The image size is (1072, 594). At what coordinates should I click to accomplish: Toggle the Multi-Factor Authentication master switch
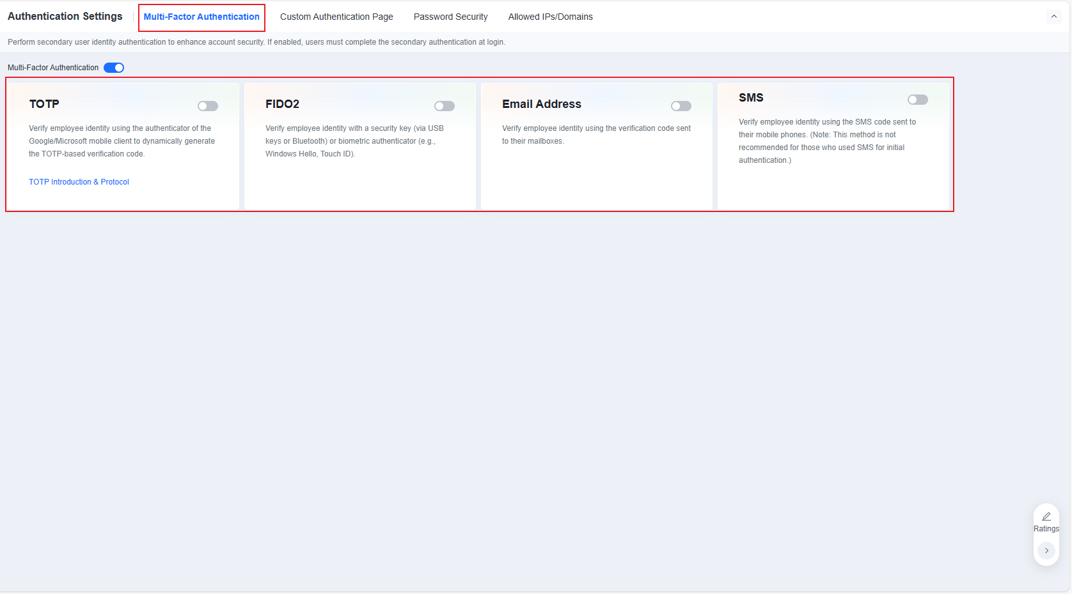point(114,68)
